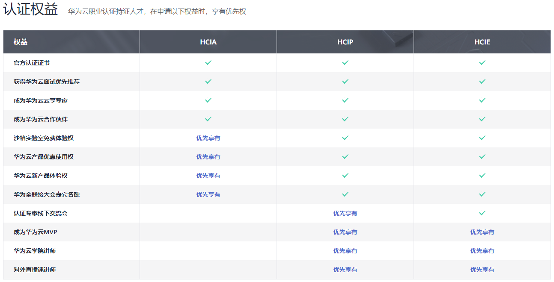Click HCIE checkmark in 成为华为云合作伙伴 row
Screen dimensions: 554x282
482,119
